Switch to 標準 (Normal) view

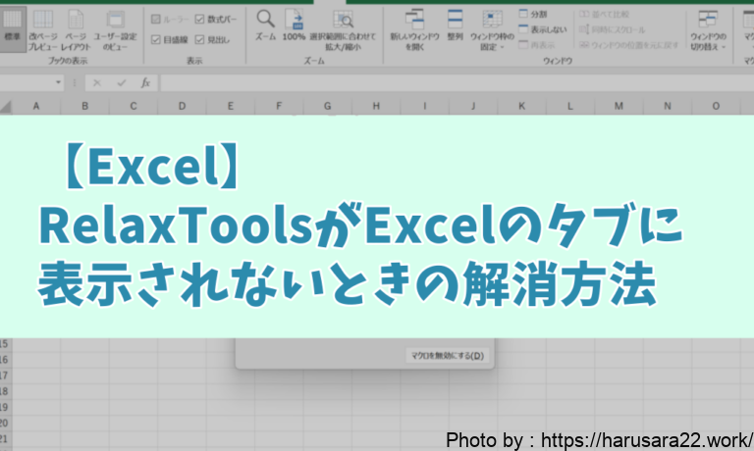[x=12, y=27]
